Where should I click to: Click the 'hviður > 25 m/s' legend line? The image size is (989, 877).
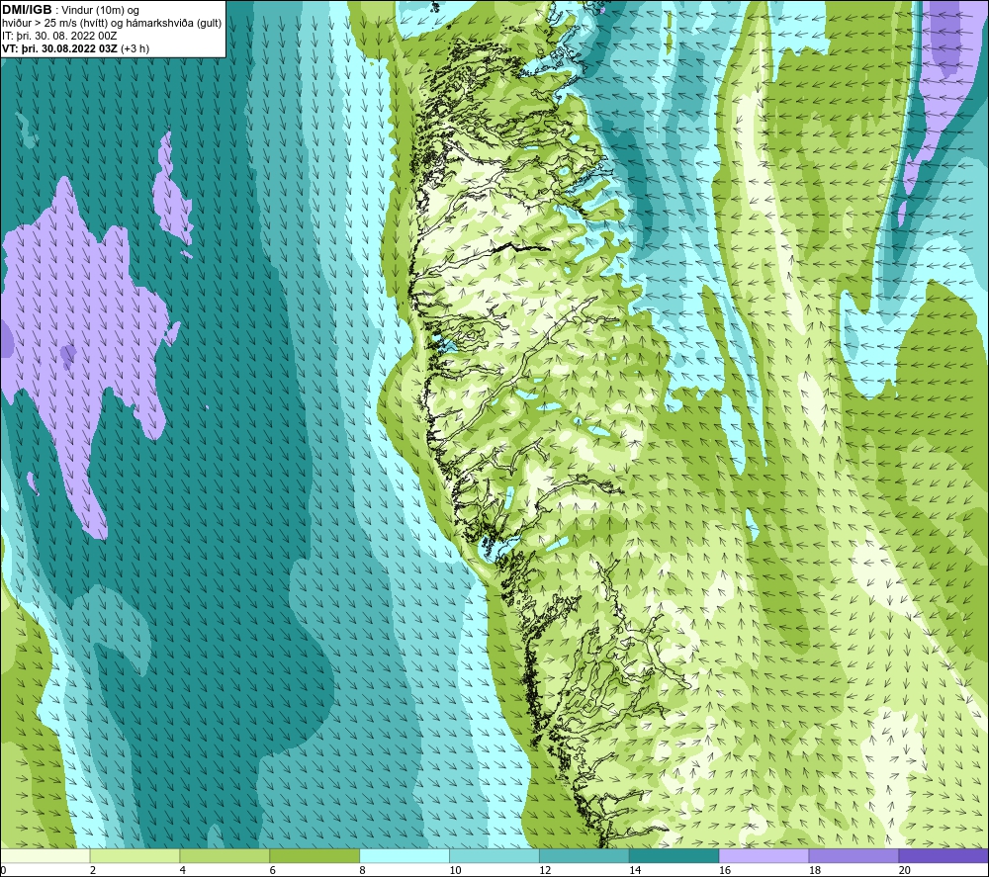coord(112,23)
